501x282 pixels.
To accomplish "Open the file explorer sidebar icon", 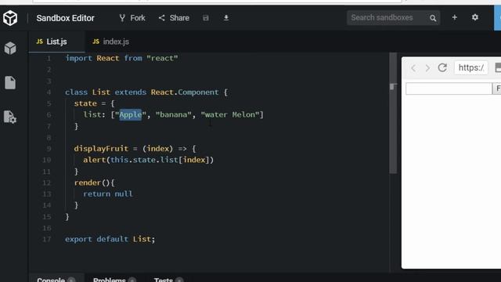I will (x=10, y=83).
